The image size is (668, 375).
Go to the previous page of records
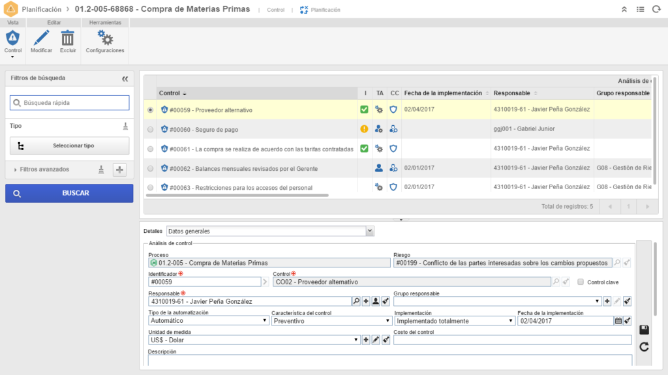coord(610,207)
